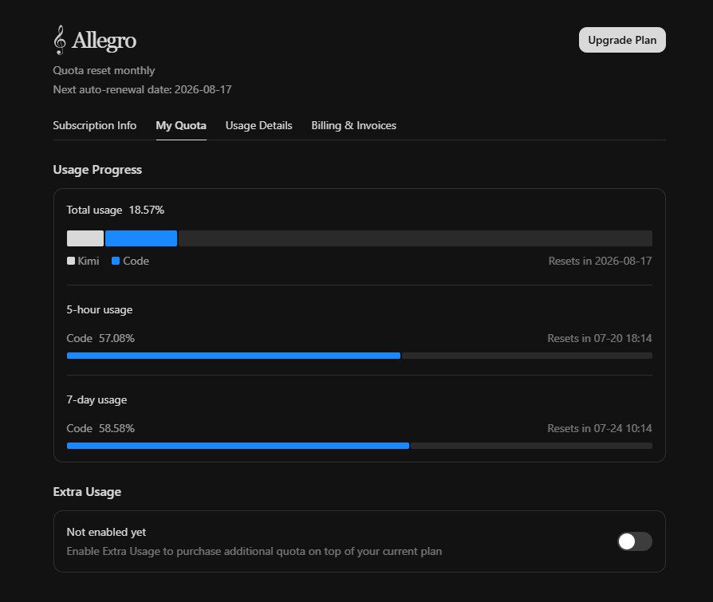The image size is (713, 602).
Task: Click the Allegro plan name heading
Action: (x=104, y=41)
